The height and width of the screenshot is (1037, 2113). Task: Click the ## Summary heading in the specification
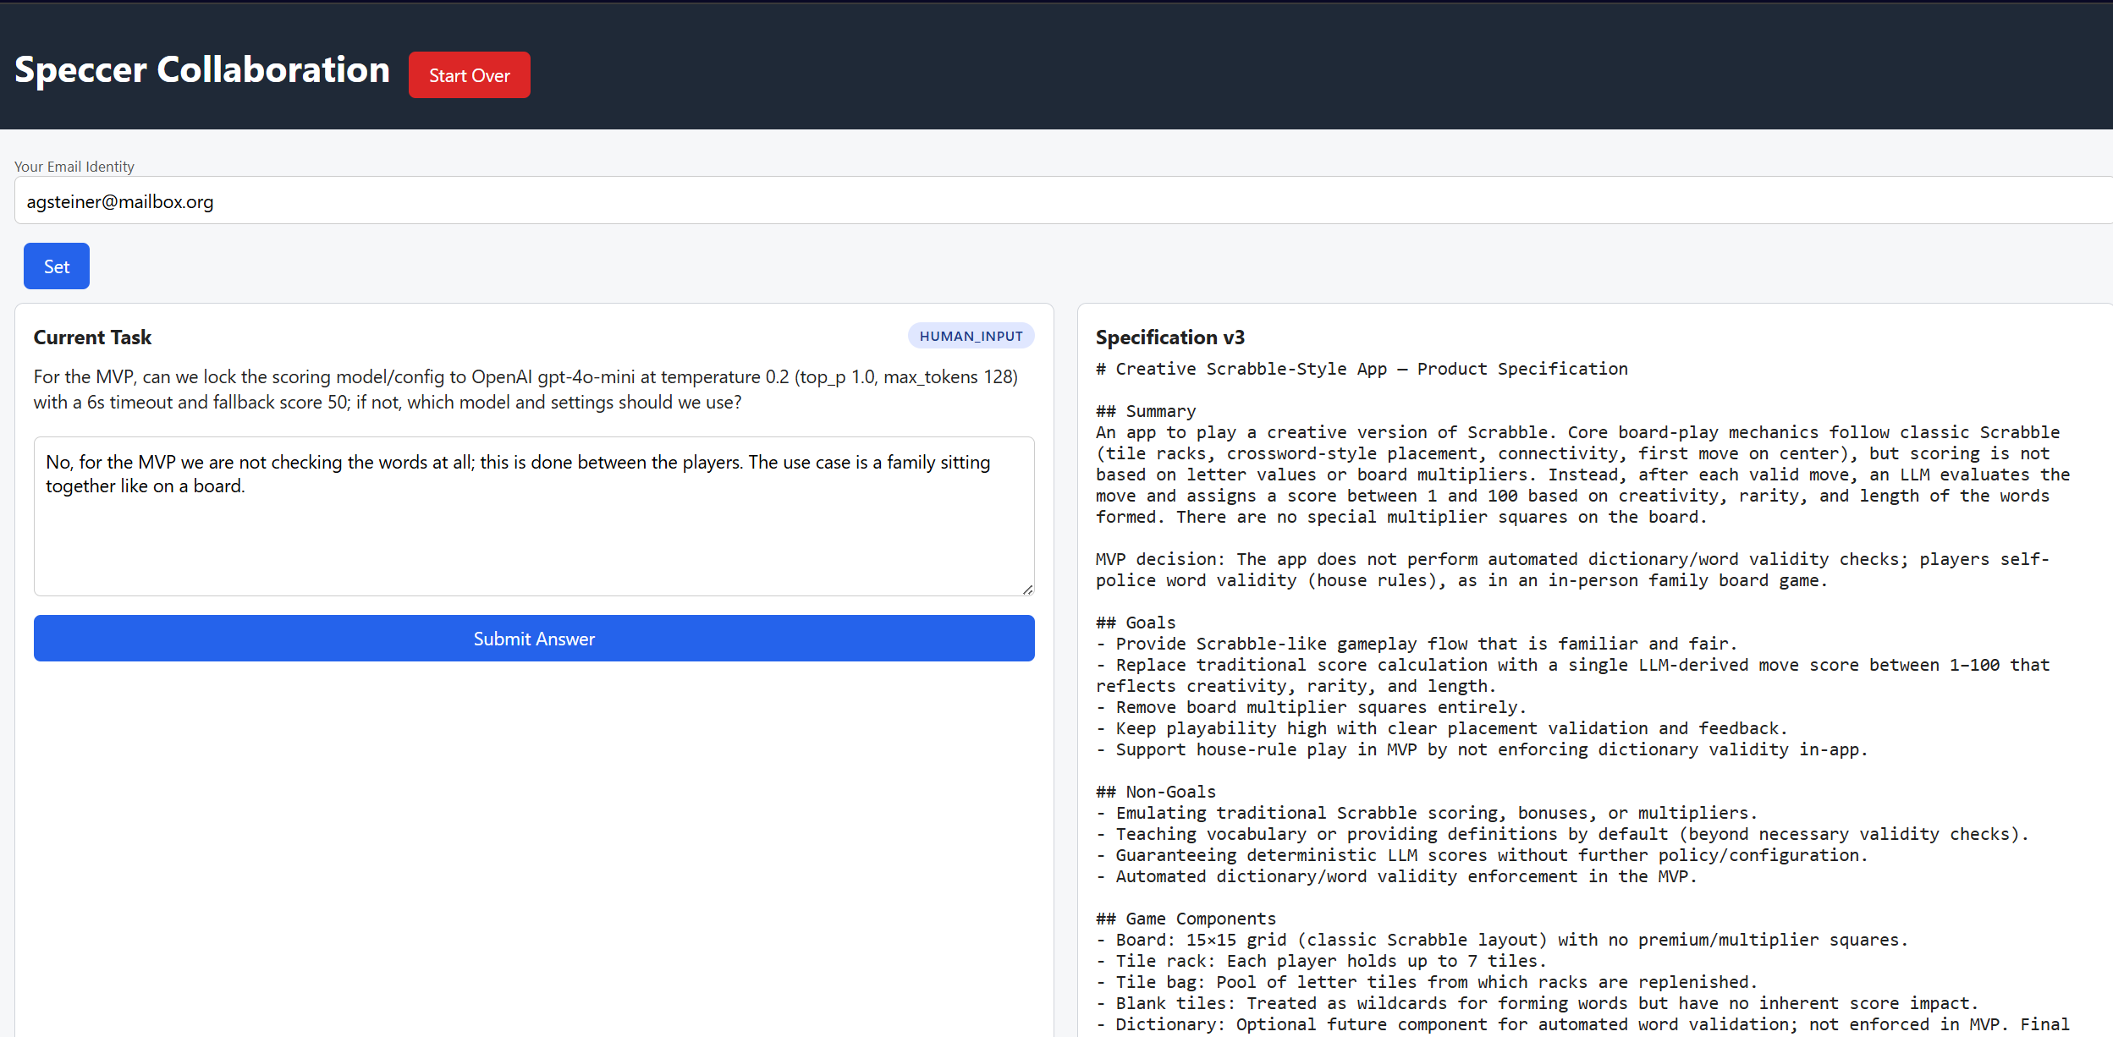[x=1145, y=411]
